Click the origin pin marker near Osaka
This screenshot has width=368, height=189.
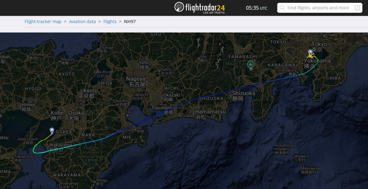(x=52, y=131)
